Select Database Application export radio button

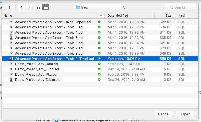[57, 121]
